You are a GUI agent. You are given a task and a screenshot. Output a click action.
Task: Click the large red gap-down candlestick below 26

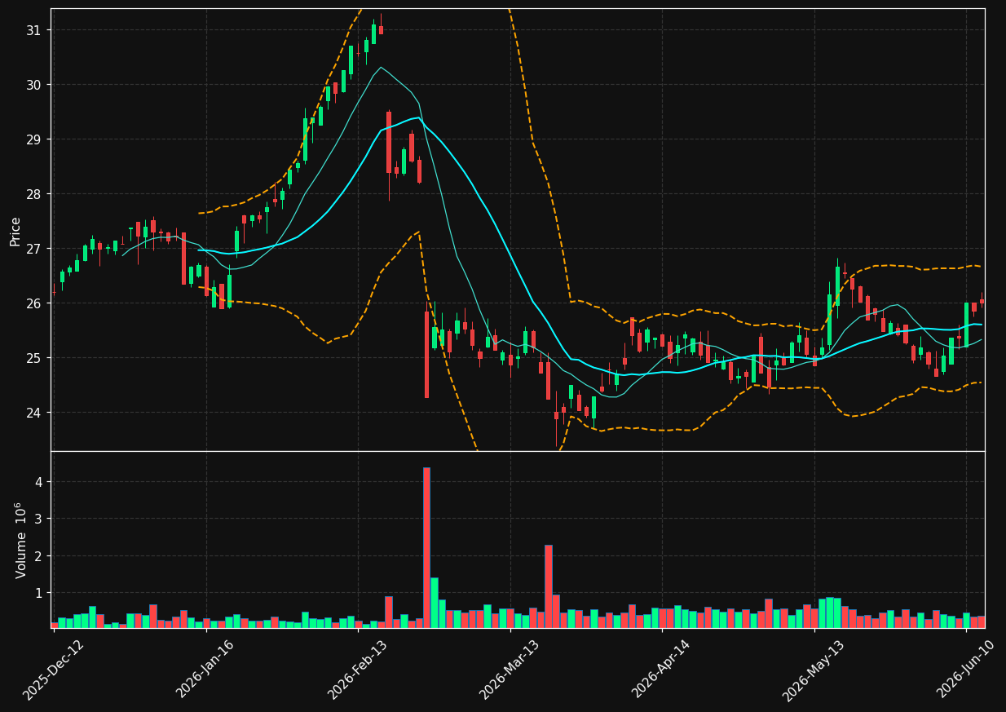pyautogui.click(x=426, y=354)
